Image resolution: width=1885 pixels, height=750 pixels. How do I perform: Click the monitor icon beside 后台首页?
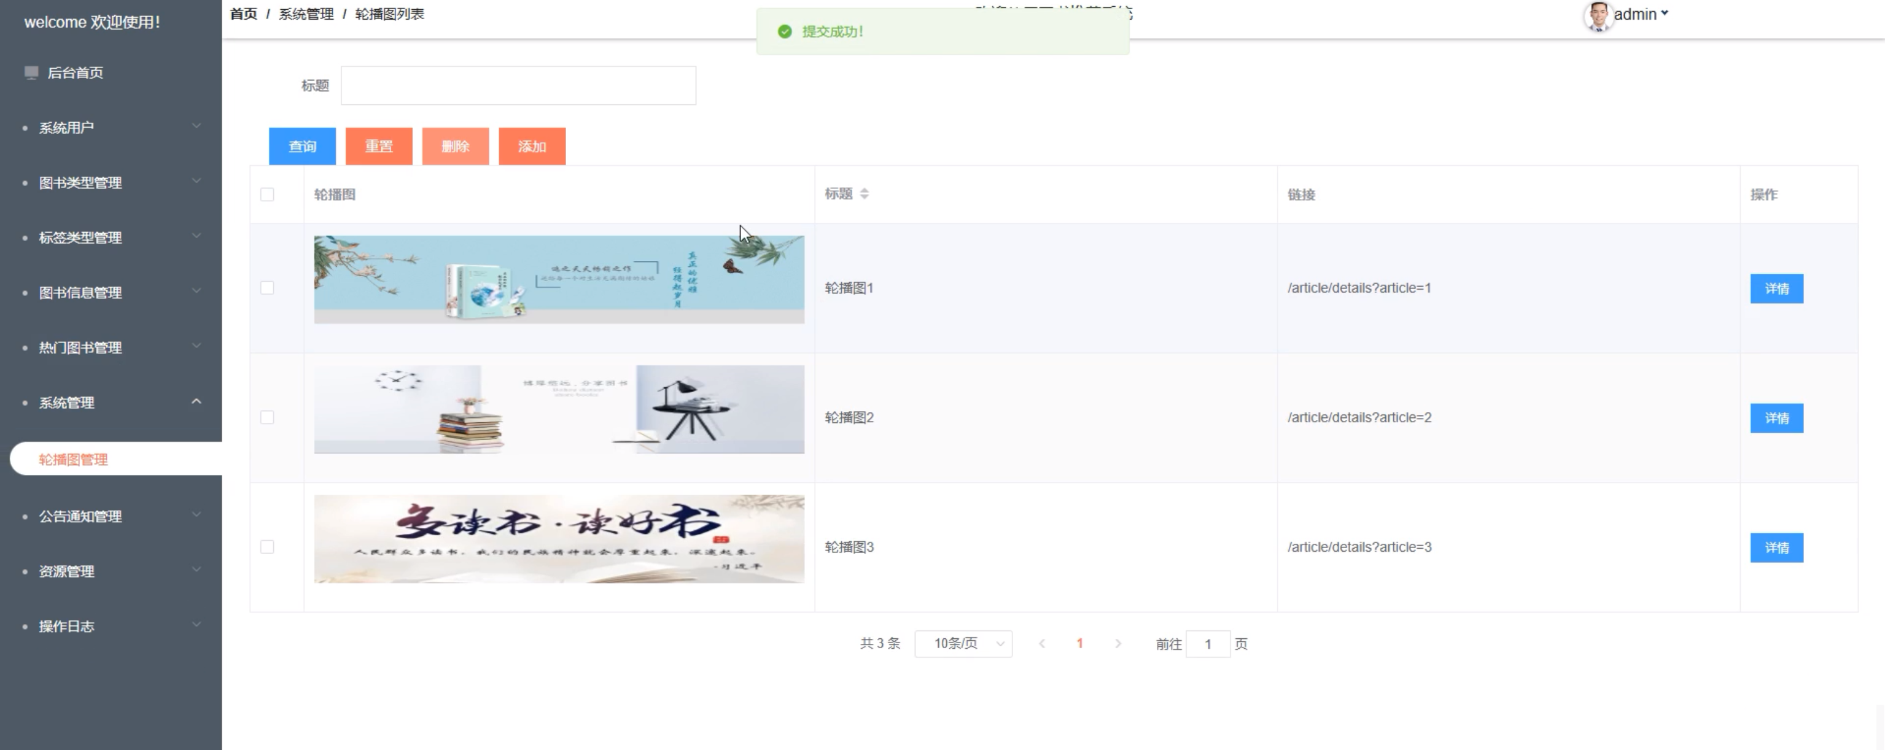coord(31,72)
